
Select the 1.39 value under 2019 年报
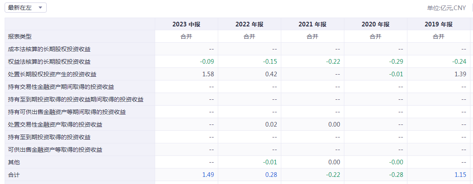[460, 74]
